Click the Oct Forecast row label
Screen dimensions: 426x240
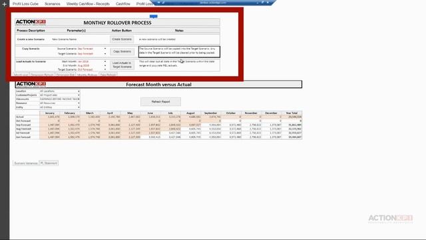(23, 121)
